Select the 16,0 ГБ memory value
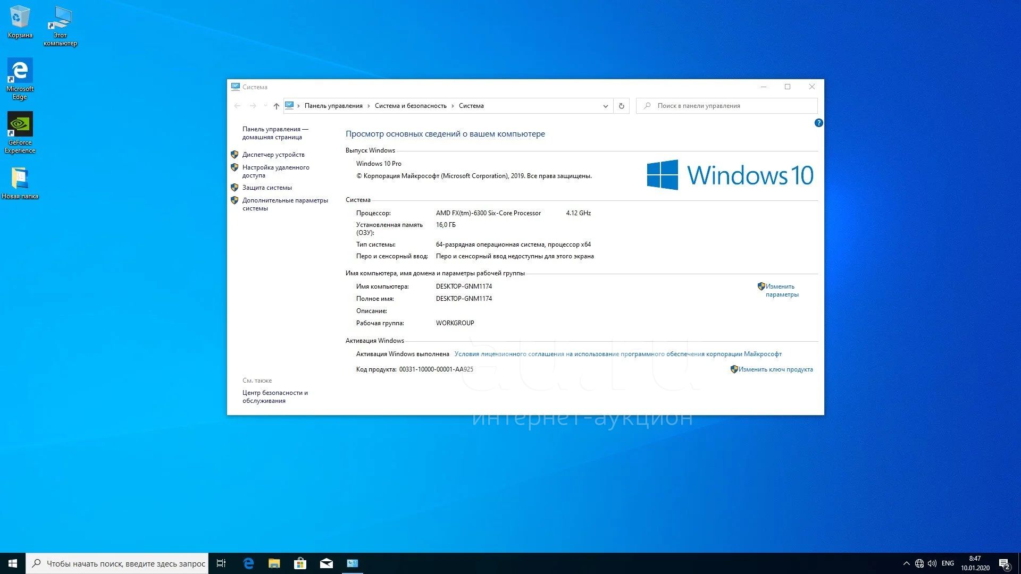Screen dimensions: 1021x574 click(446, 225)
